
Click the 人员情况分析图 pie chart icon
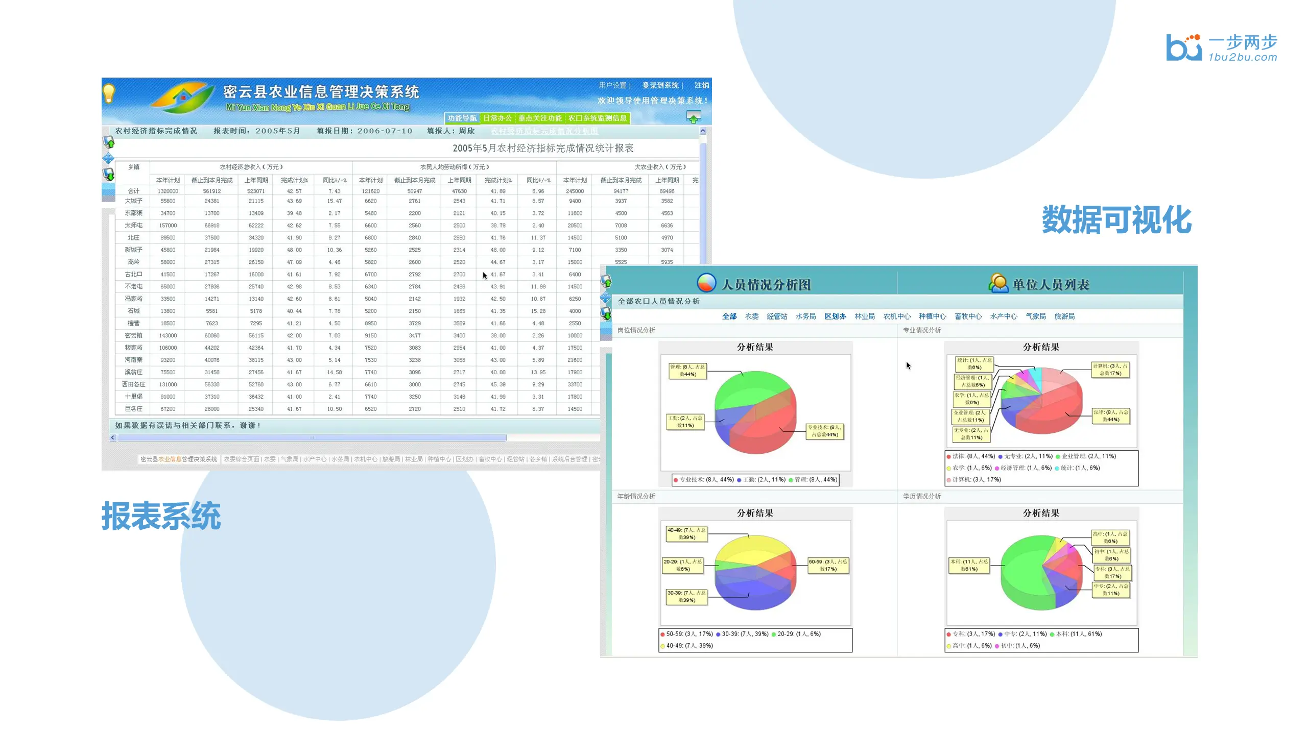click(x=706, y=283)
